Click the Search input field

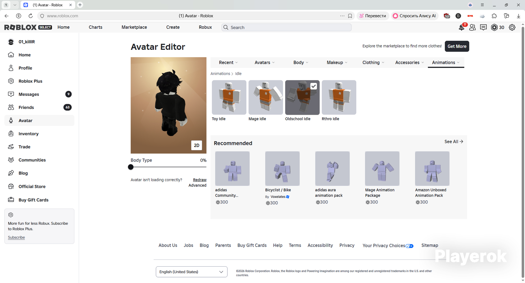286,27
